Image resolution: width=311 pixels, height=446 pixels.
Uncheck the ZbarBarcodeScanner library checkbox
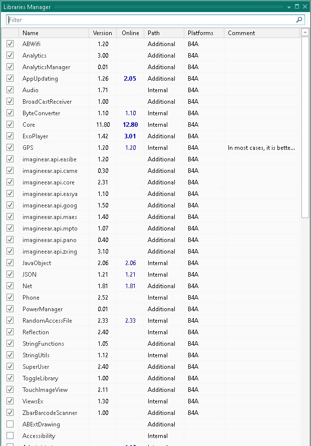tap(10, 412)
